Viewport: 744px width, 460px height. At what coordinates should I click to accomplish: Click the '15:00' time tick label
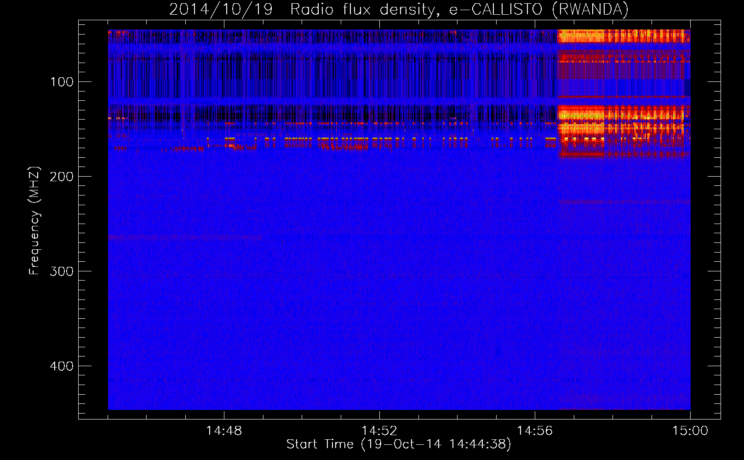coord(690,431)
